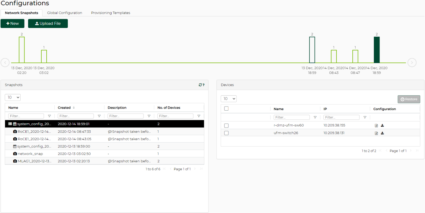
Task: Click the refresh icon in Snapshots panel
Action: tap(200, 85)
